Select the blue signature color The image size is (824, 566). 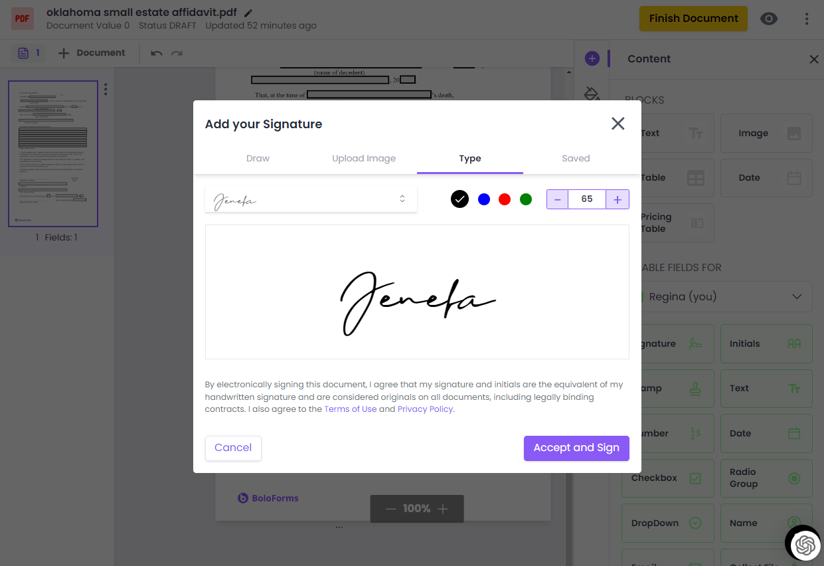click(483, 199)
